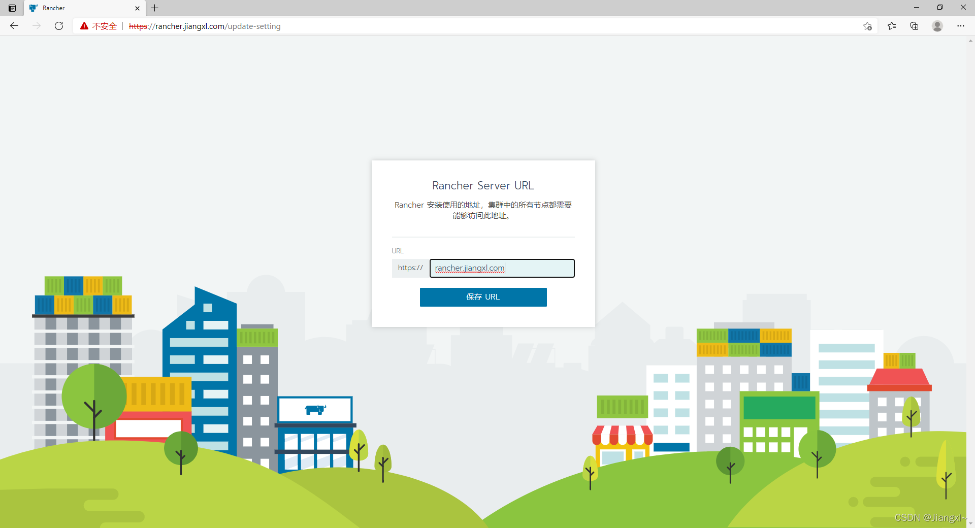Click the 不安全 security label
The height and width of the screenshot is (528, 975).
[x=105, y=26]
